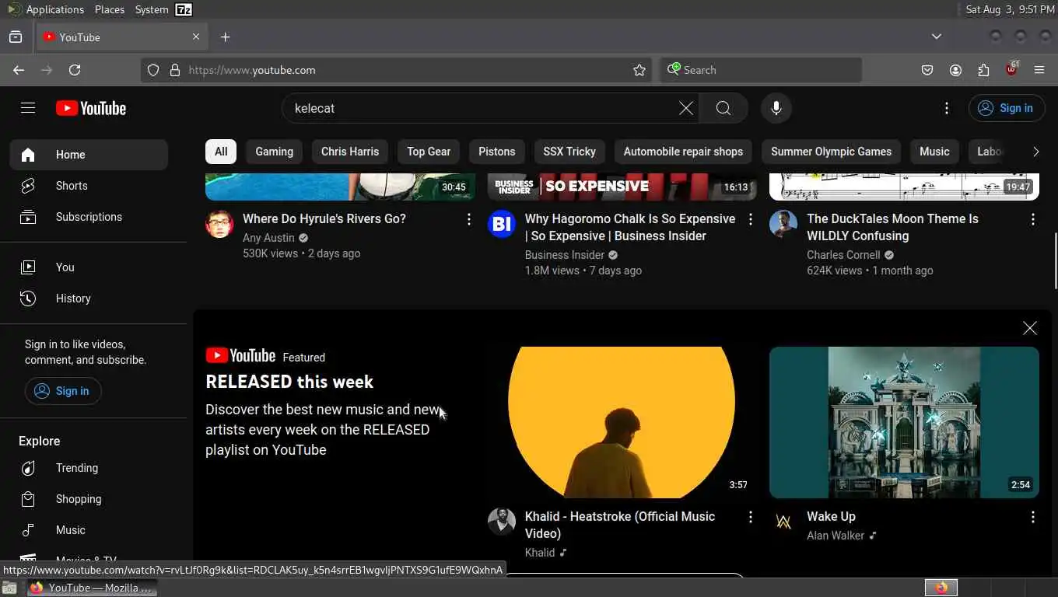Open video Where Do Hyrule's Rivers Go?
This screenshot has height=597, width=1058.
324,219
